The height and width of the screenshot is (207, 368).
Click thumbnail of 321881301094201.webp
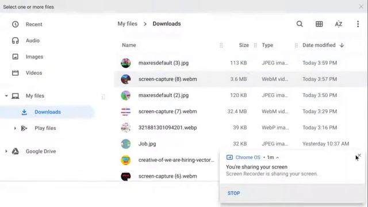(126, 128)
